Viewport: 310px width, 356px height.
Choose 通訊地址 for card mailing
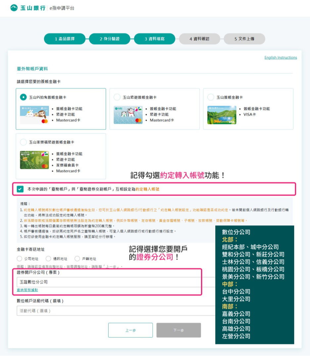click(48, 259)
